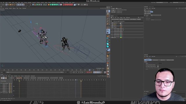Toggle green layer dot of second-to-last object row
Screen dimensions: 186x104
tap(121, 36)
